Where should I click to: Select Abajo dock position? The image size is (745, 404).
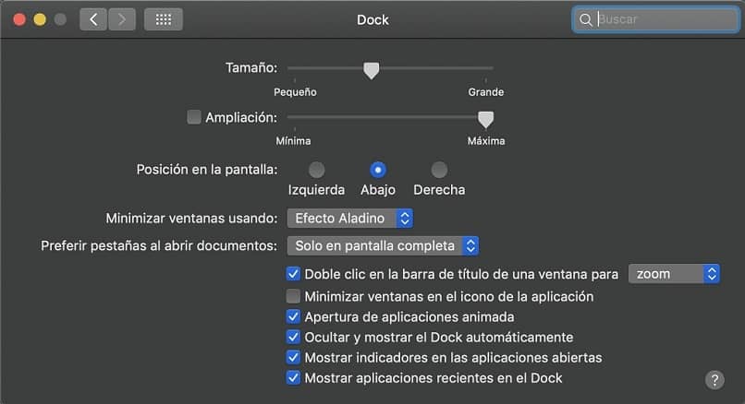(x=378, y=170)
